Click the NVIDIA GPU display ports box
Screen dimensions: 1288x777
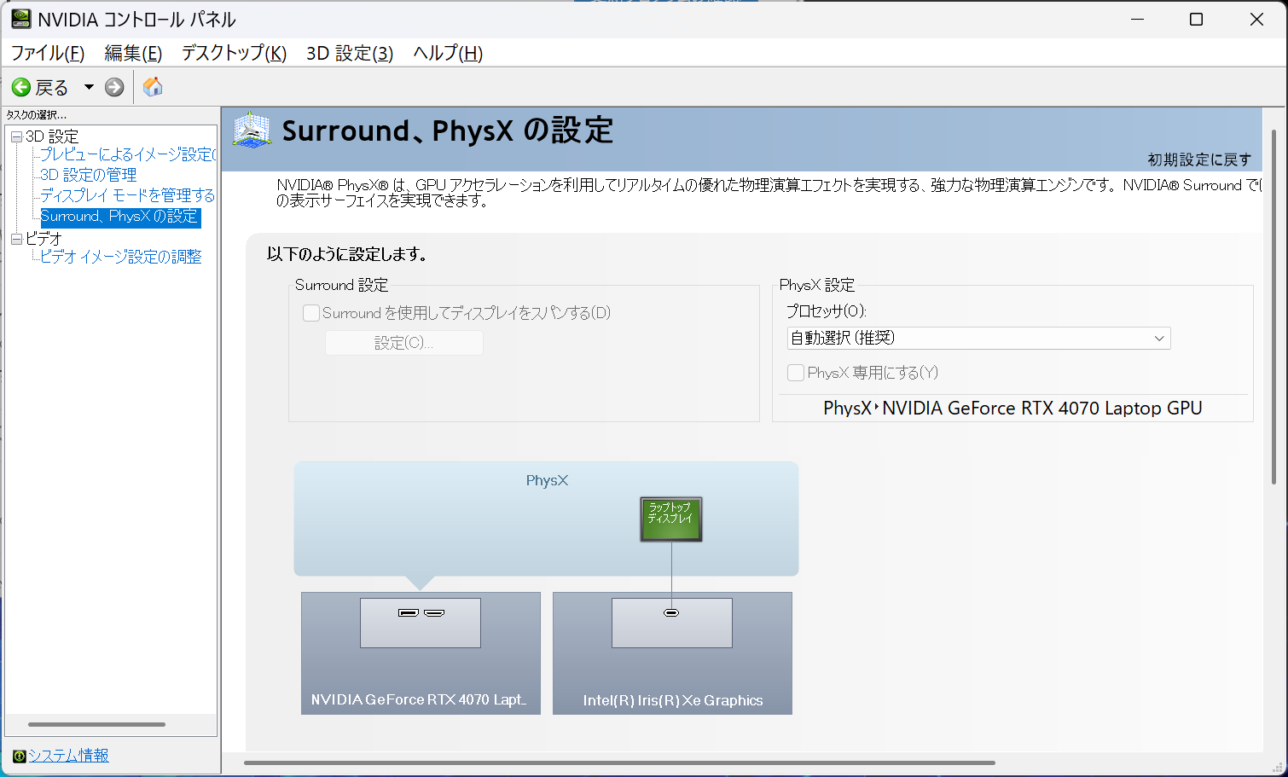(421, 623)
